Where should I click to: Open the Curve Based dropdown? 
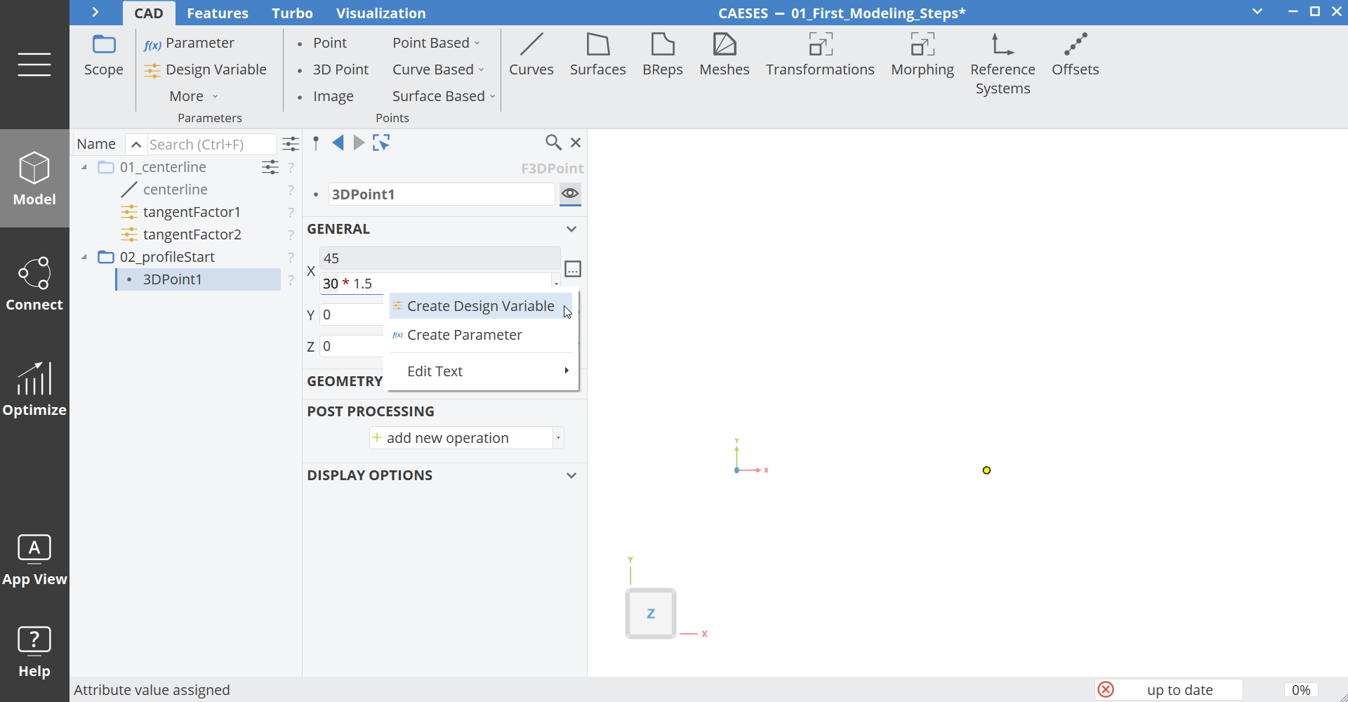[x=437, y=69]
